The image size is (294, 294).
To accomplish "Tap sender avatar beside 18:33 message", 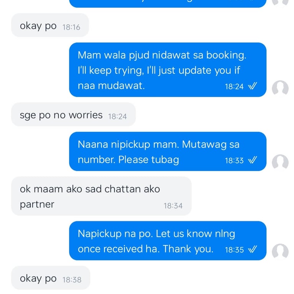I will (x=280, y=162).
